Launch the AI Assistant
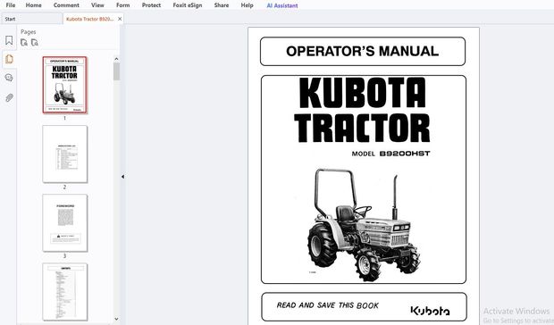Image resolution: width=554 pixels, height=325 pixels. [282, 5]
